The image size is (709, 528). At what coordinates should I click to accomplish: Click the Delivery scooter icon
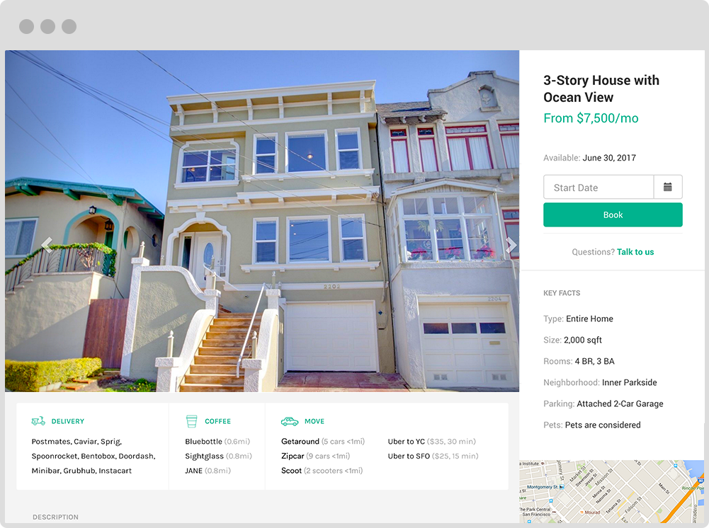point(38,421)
